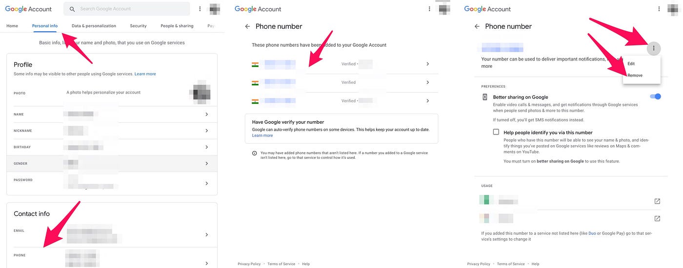
Task: Click the phone icon beside Better sharing on Google
Action: pos(484,97)
